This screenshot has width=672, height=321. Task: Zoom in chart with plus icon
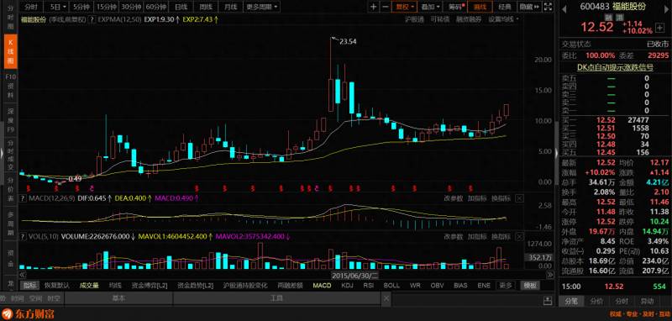pyautogui.click(x=374, y=7)
